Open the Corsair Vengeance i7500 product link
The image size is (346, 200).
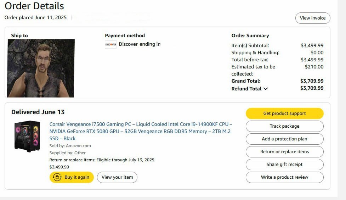(141, 131)
